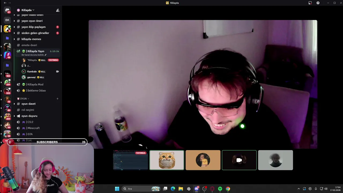Select the screen share thumbnail marked YAYINDA

[131, 160]
